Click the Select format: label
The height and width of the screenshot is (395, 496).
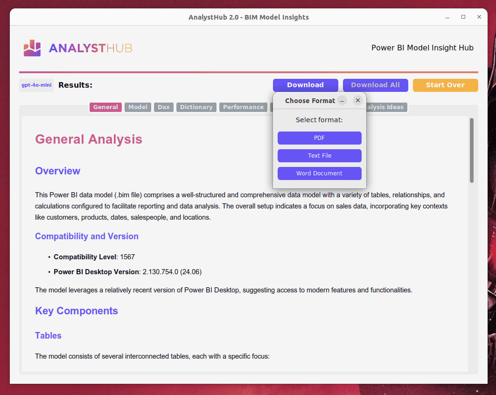pos(319,120)
